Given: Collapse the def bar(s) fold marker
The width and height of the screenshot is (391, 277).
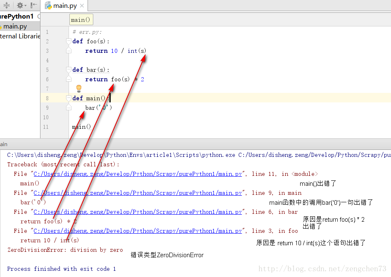Looking at the screenshot, I should tap(69, 70).
